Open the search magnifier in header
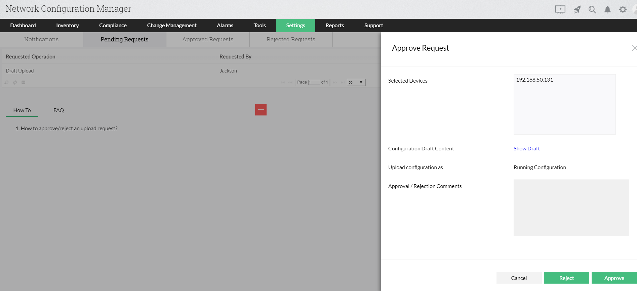This screenshot has width=637, height=291. tap(592, 9)
